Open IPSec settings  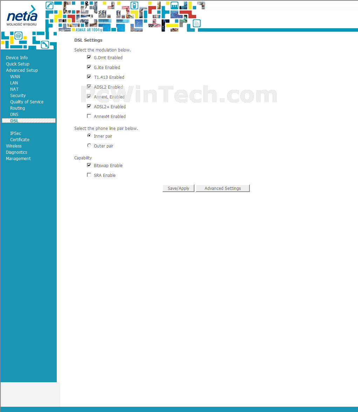click(x=15, y=133)
